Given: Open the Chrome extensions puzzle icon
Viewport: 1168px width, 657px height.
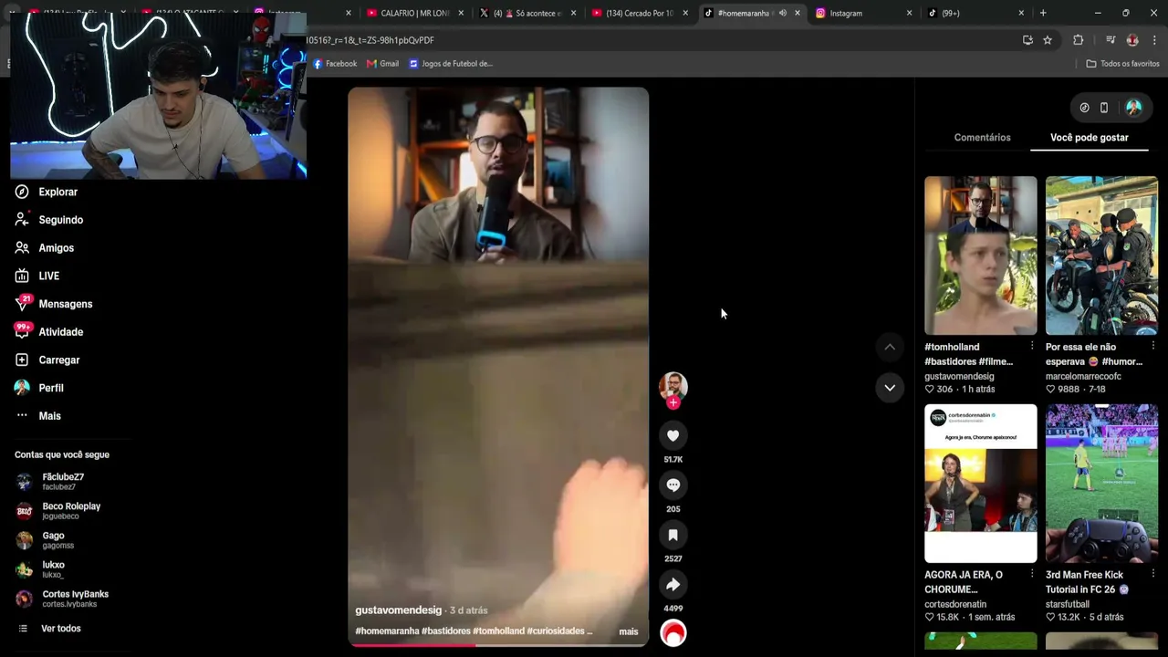Looking at the screenshot, I should click(1078, 40).
